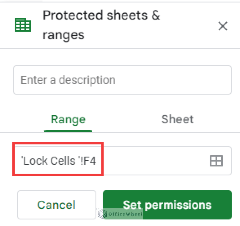The width and height of the screenshot is (240, 226).
Task: Dismiss the sidebar with the X icon
Action: tap(223, 27)
